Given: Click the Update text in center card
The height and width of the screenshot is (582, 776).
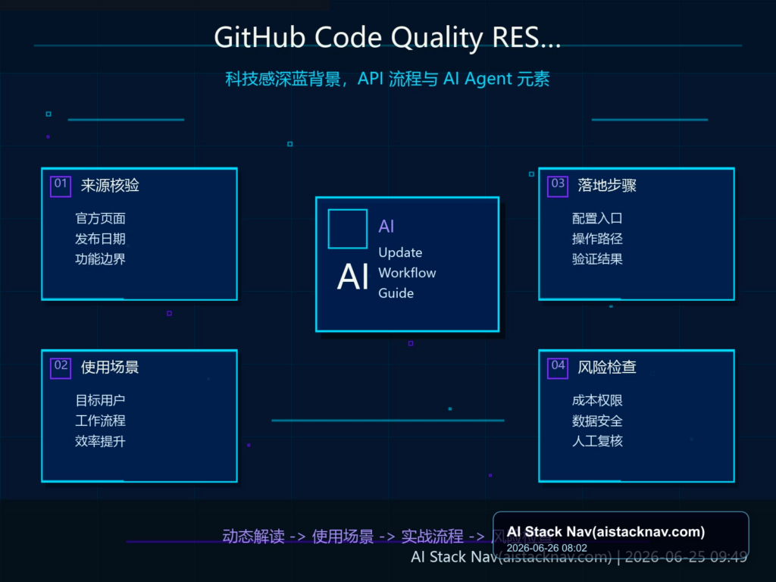Looking at the screenshot, I should [x=400, y=252].
